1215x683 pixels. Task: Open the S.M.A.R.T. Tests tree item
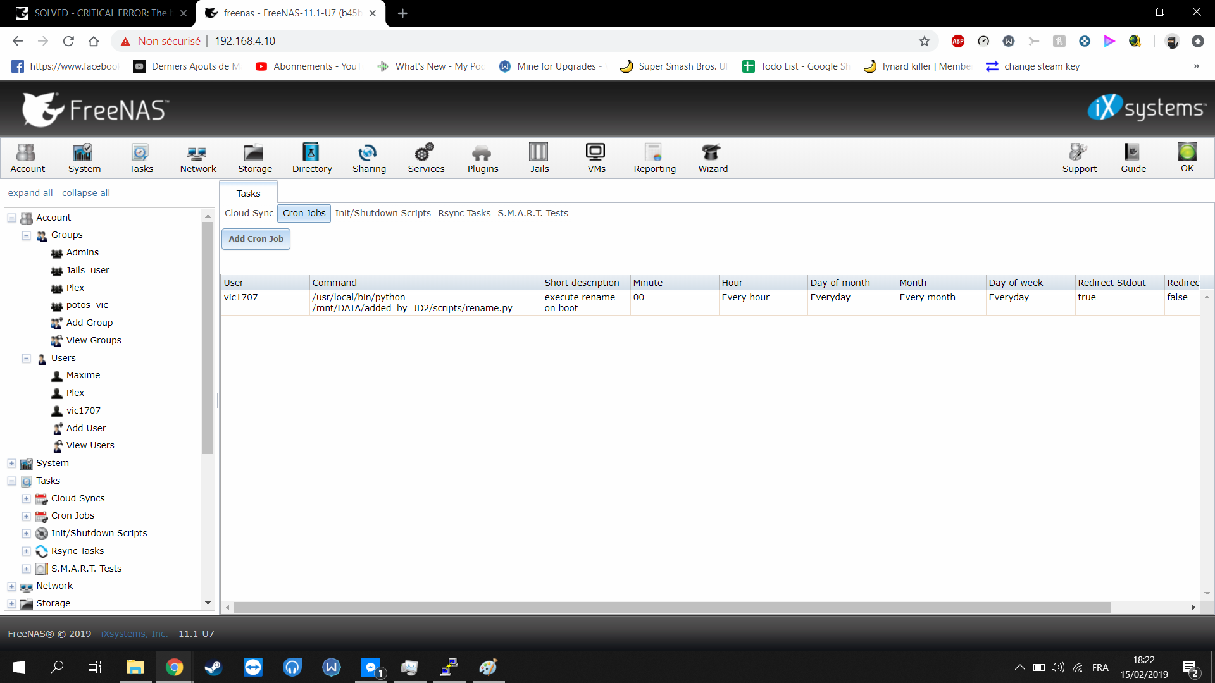pos(86,569)
